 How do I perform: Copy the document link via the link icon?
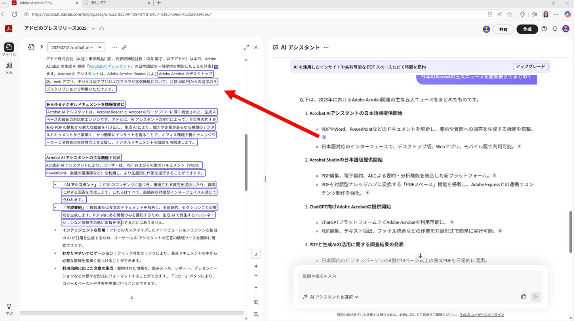[124, 47]
